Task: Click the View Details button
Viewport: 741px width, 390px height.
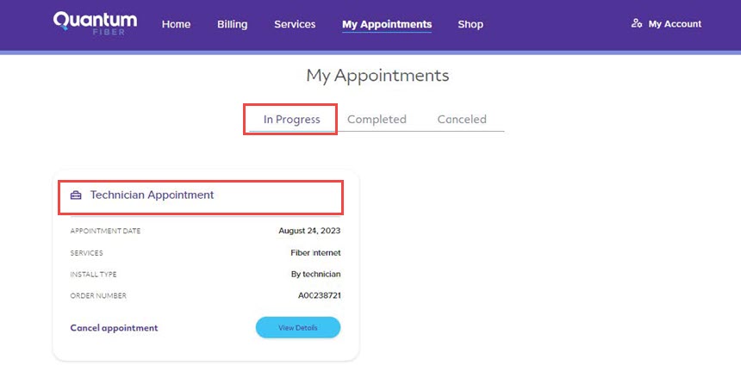Action: 298,327
